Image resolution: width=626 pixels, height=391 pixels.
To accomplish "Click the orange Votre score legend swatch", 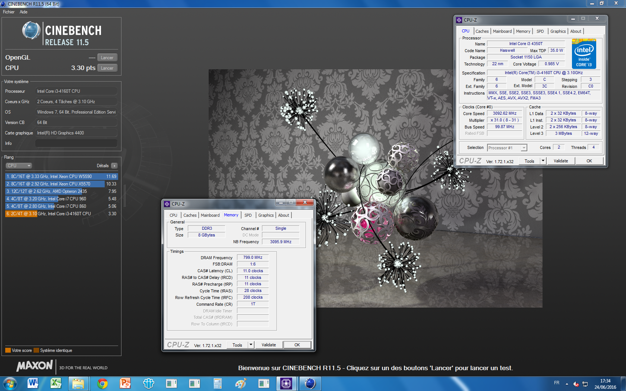I will (8, 350).
